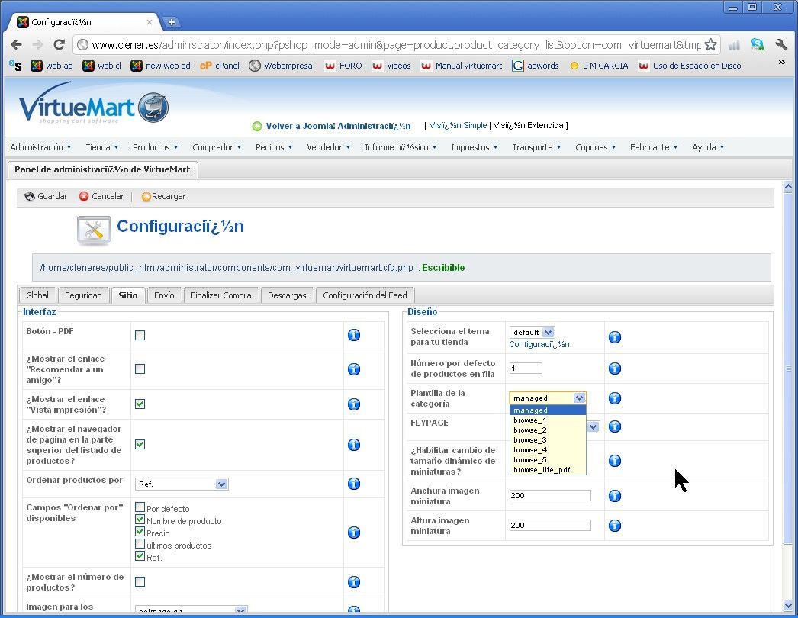Check Por defecto sort field
798x618 pixels.
coord(140,507)
